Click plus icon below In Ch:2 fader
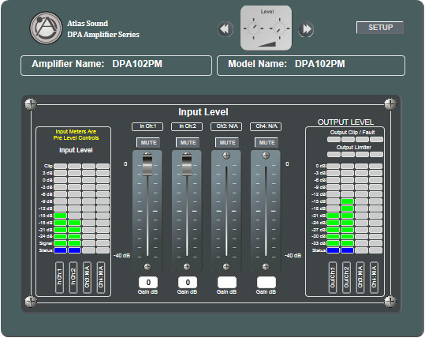425x338 pixels. (x=187, y=266)
